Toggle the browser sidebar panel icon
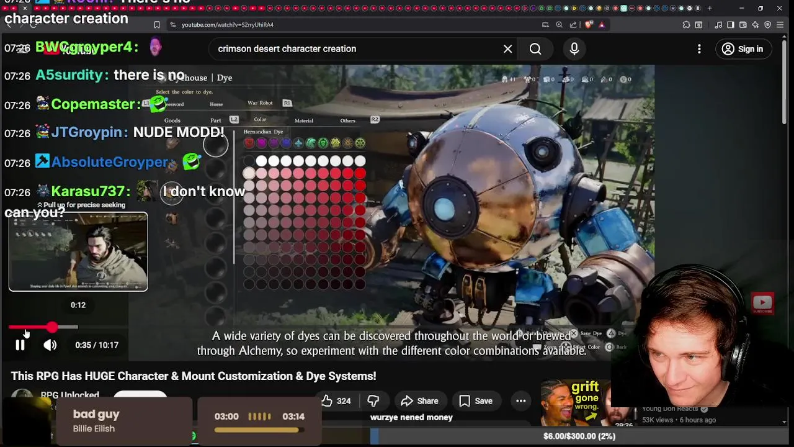Screen dimensions: 794x447 731,25
